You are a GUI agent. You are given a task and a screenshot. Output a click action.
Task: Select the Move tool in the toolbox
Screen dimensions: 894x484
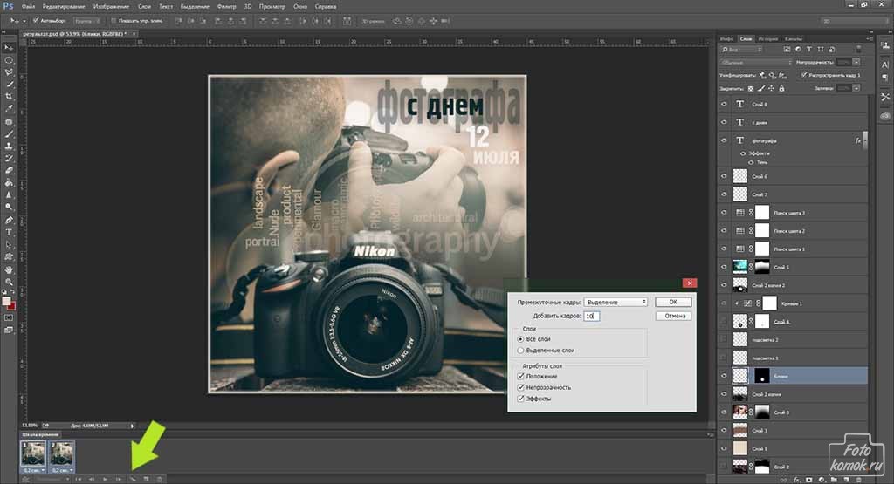click(9, 48)
